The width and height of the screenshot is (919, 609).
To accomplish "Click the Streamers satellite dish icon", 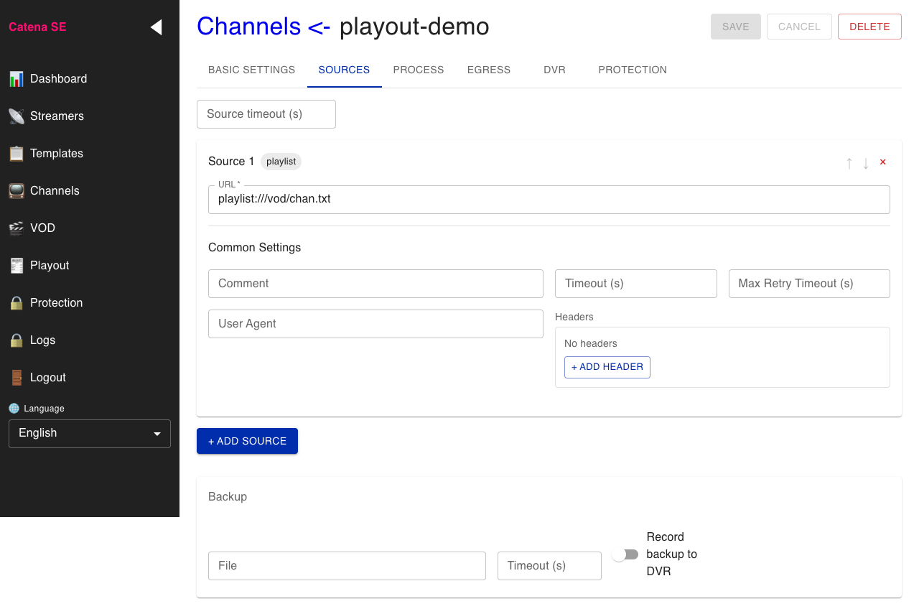I will (16, 116).
